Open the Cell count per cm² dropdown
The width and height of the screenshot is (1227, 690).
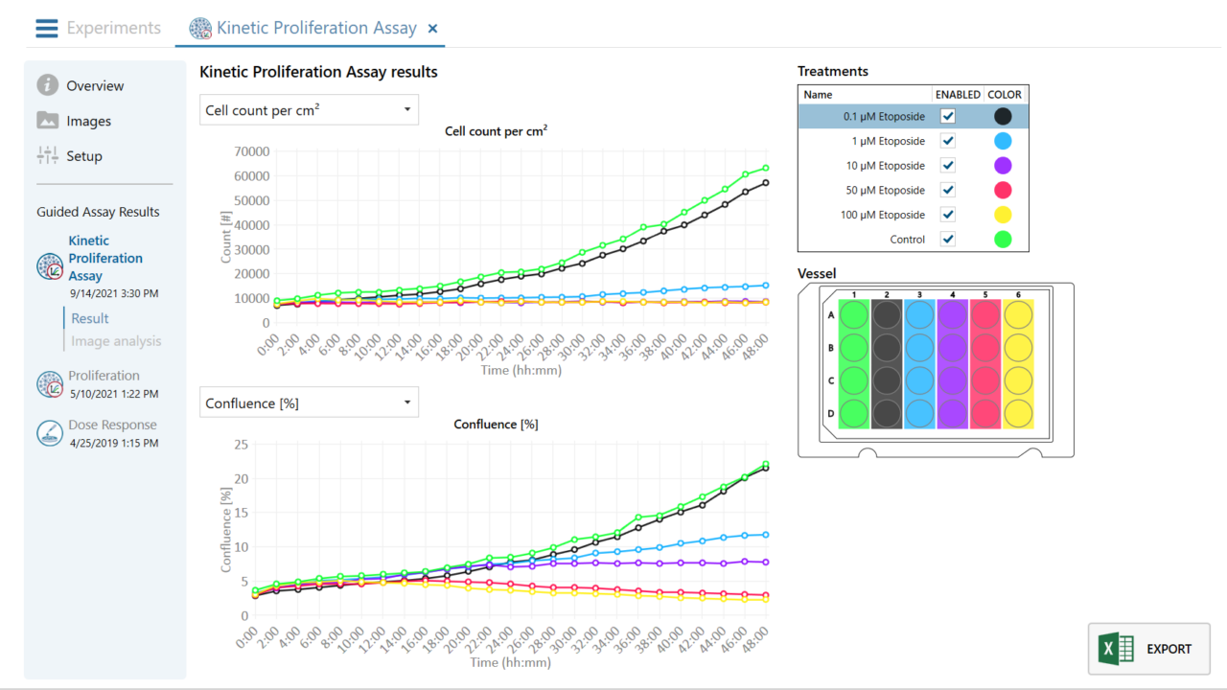coord(406,109)
